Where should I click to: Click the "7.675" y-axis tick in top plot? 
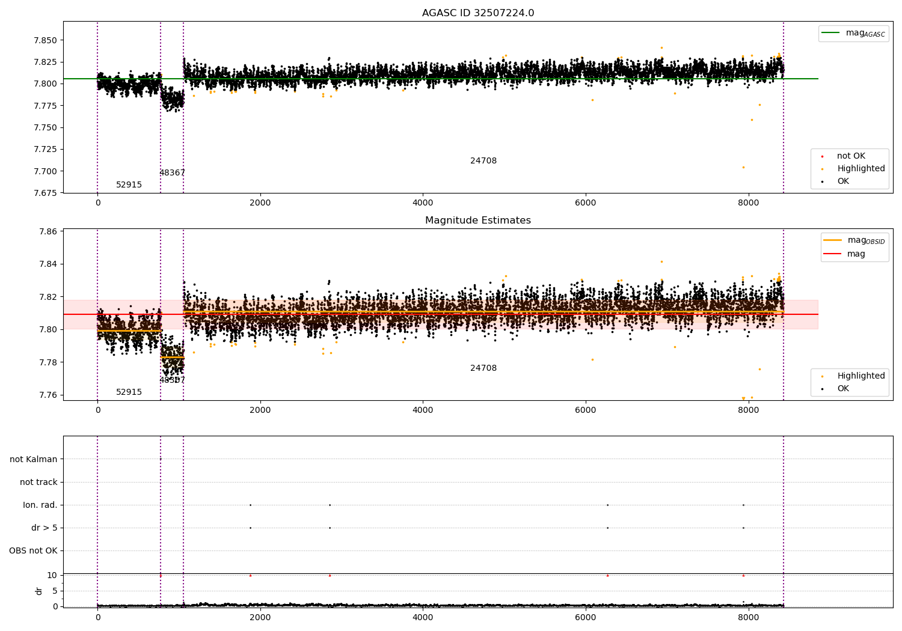(x=46, y=193)
